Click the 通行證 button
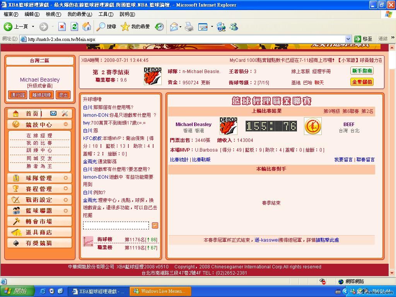 pos(18,95)
